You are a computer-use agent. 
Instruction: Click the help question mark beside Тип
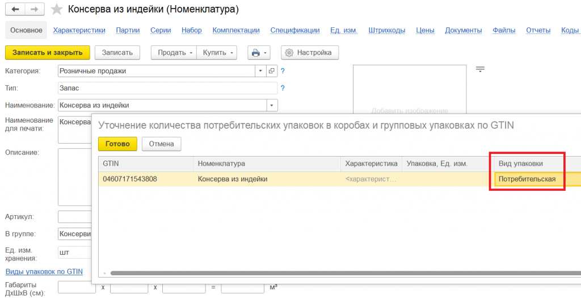pos(283,88)
